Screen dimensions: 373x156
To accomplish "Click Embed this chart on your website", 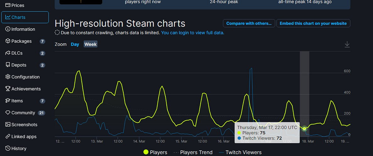I will (313, 23).
